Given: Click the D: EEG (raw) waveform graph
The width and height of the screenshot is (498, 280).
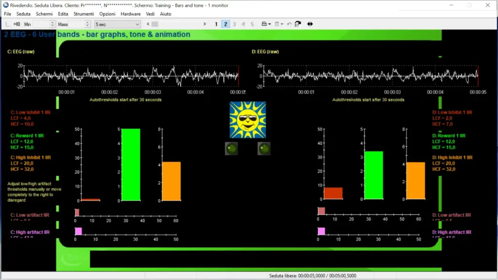Looking at the screenshot, I should tap(371, 76).
